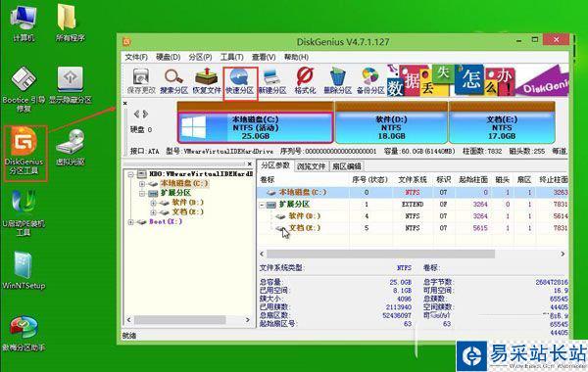Switch to Browse Files (浏览文件) tab
Screen dimensions: 588x372
pos(311,166)
